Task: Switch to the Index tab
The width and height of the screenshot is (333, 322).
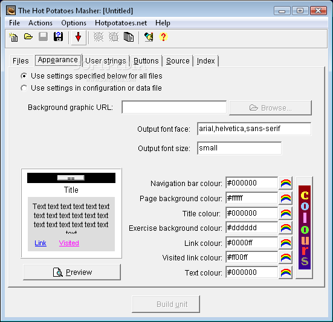Action: click(x=206, y=61)
